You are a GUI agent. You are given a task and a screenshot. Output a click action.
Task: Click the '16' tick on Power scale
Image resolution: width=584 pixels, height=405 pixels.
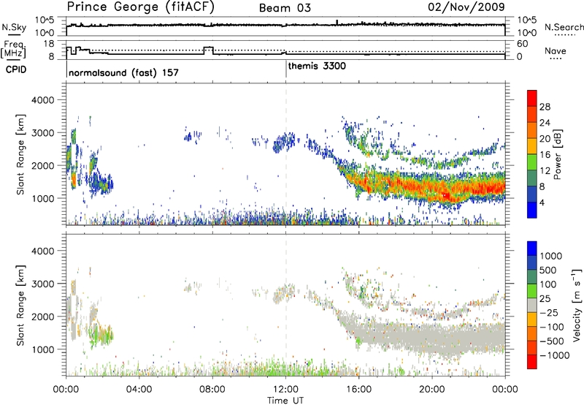(x=545, y=155)
